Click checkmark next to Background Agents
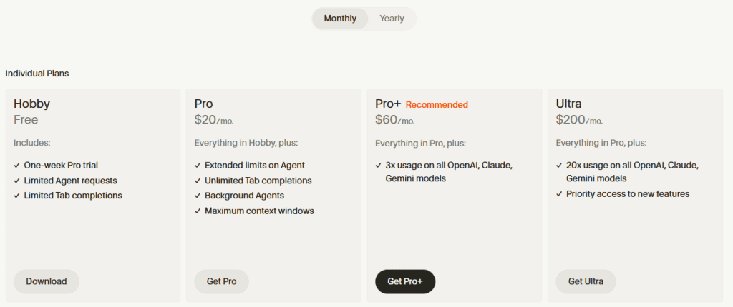Image resolution: width=733 pixels, height=307 pixels. pyautogui.click(x=198, y=196)
